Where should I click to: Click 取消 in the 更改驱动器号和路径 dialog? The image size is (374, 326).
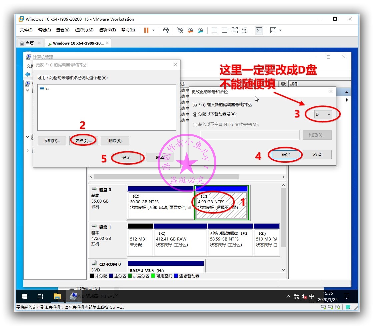pos(317,155)
